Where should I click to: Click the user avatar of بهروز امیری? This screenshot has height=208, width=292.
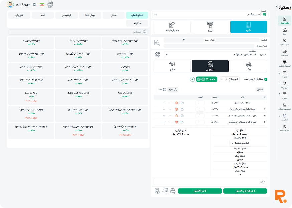tap(10, 4)
